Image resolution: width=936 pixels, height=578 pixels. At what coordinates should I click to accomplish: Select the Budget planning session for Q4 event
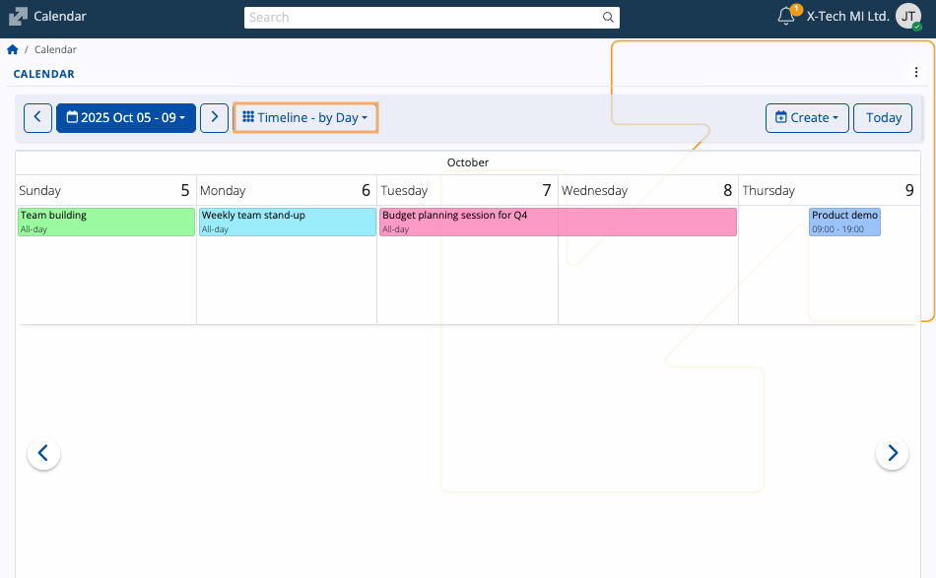pyautogui.click(x=558, y=222)
